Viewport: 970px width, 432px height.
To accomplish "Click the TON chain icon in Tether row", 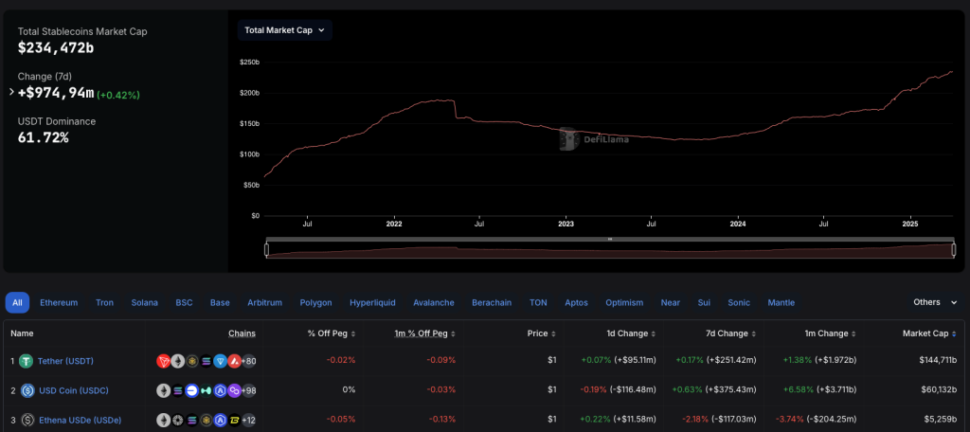I will (x=220, y=361).
